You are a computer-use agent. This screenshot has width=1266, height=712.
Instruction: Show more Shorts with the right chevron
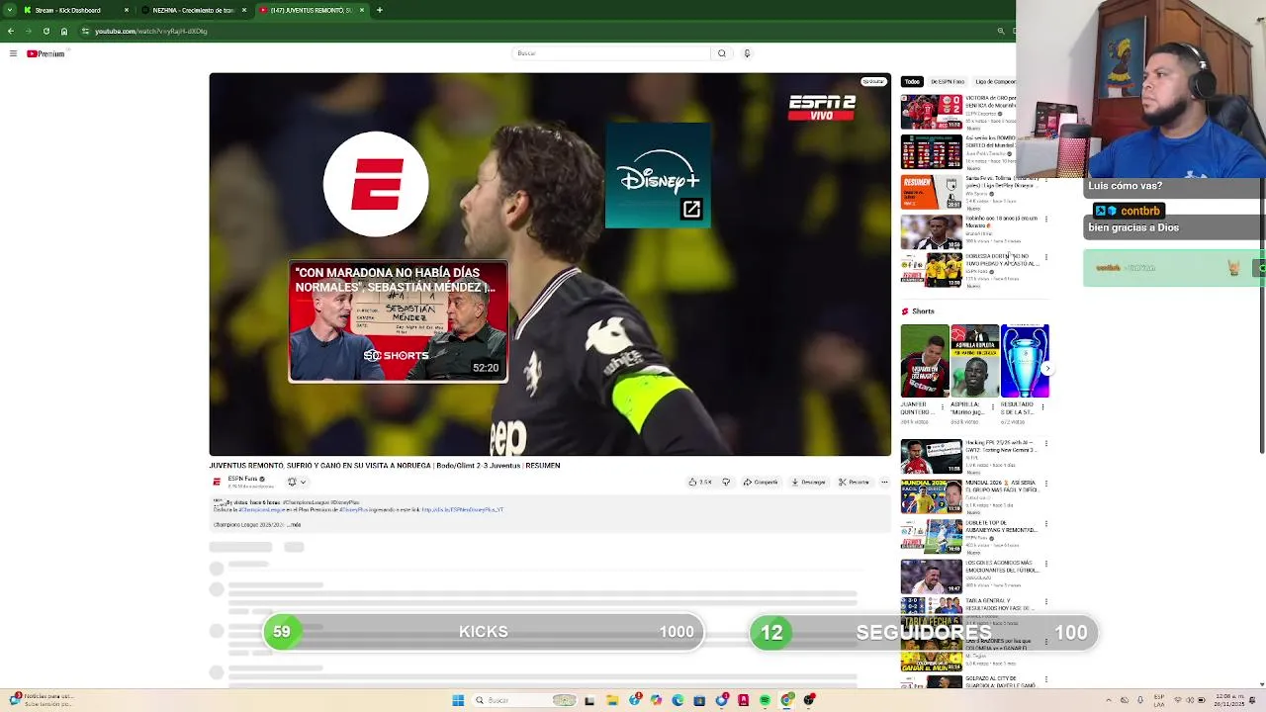[1047, 369]
